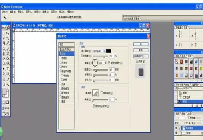Select the Eraser tool in toolbox
Viewport: 203px width, 140px height.
coord(4,58)
